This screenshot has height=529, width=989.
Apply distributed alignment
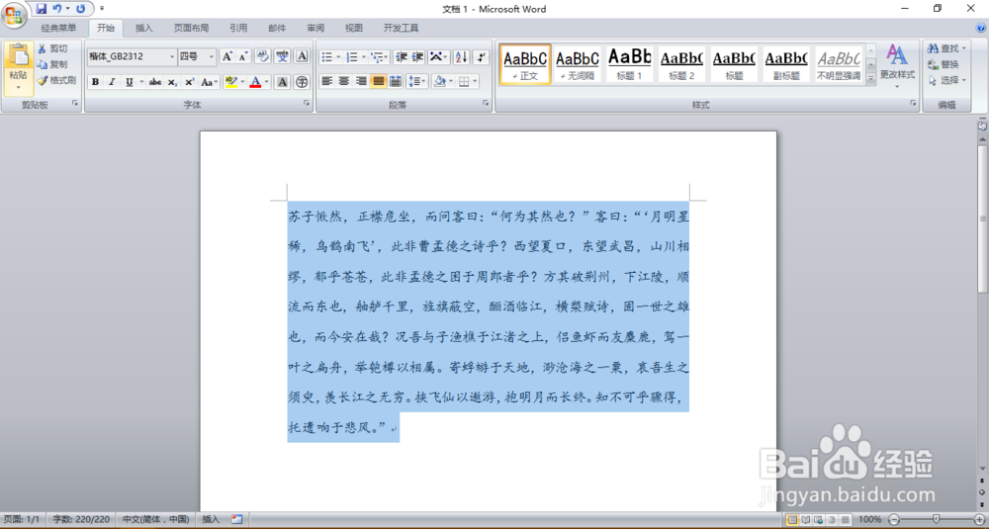(395, 81)
